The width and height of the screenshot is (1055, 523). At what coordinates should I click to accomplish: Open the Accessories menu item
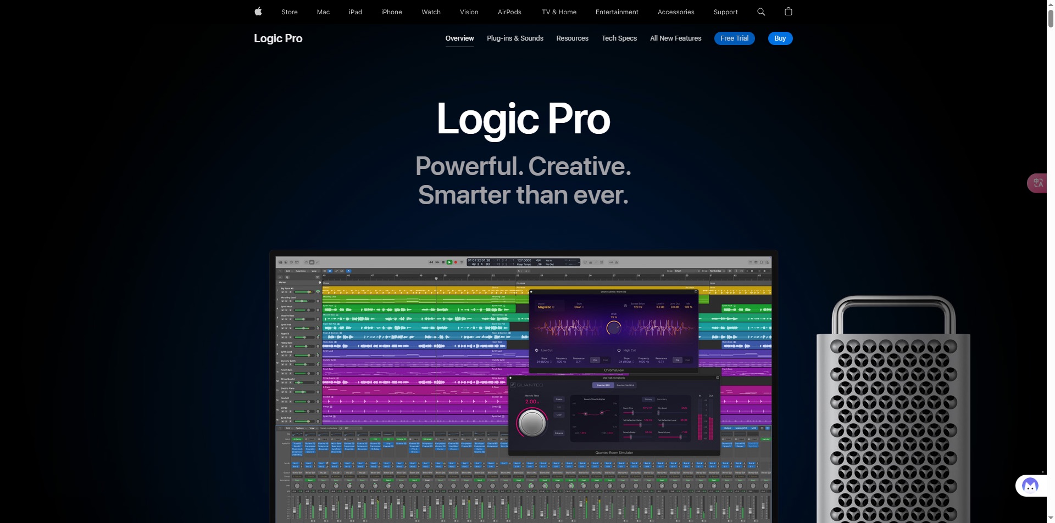point(676,12)
